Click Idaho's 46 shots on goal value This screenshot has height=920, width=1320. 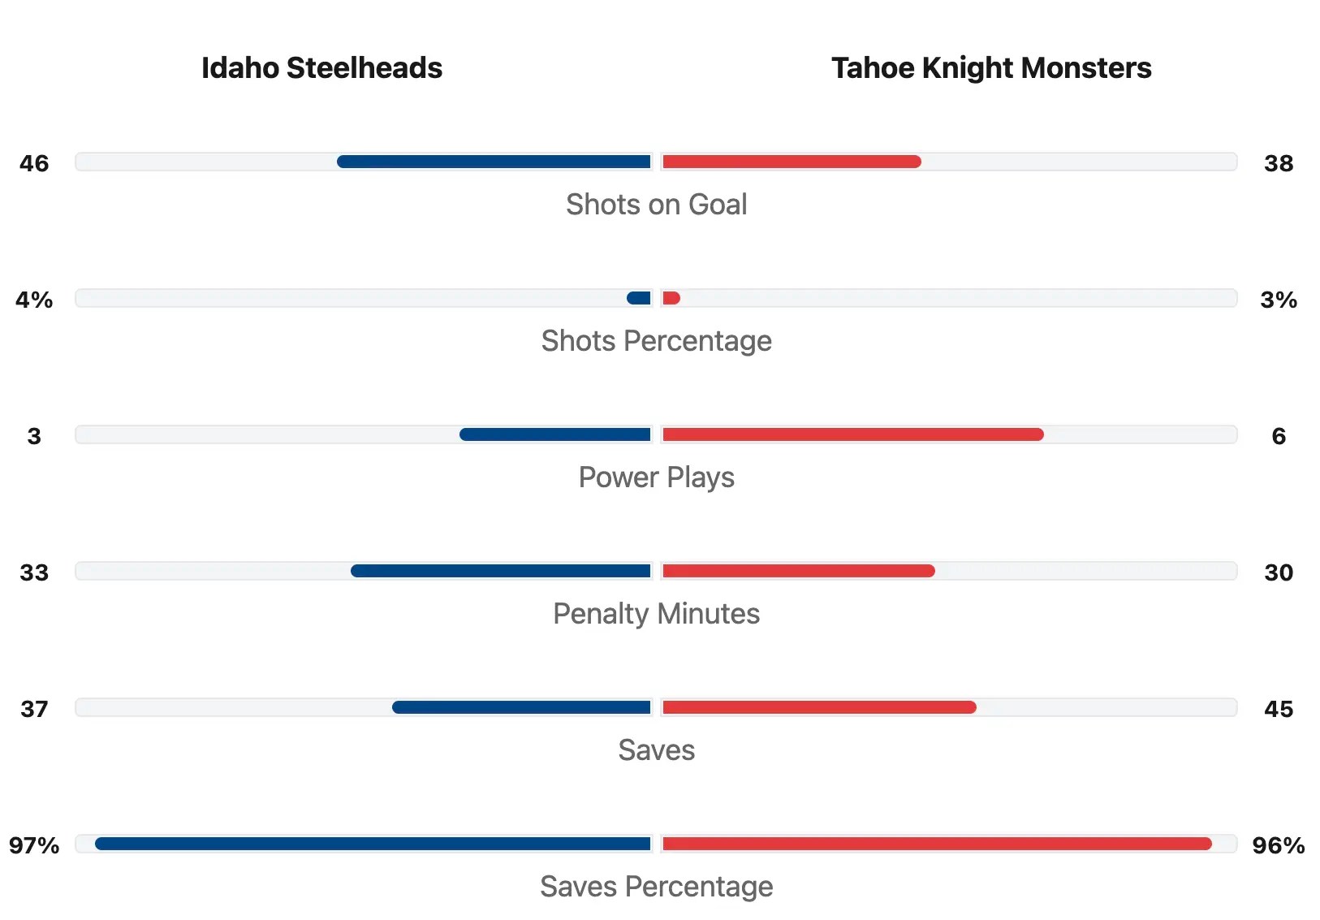[x=34, y=164]
